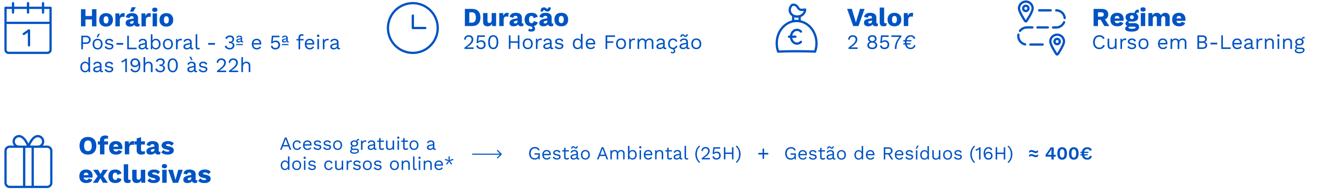Screen dimensions: 1332x190
Task: Open Gestão de Resíduos (16H) course
Action: pos(899,154)
